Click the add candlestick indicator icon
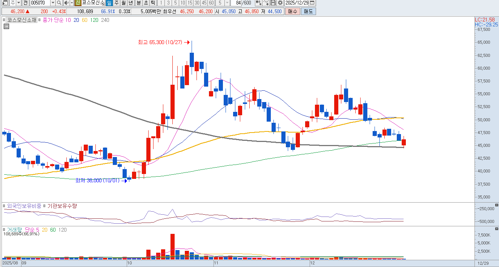The height and width of the screenshot is (267, 499). [x=258, y=3]
